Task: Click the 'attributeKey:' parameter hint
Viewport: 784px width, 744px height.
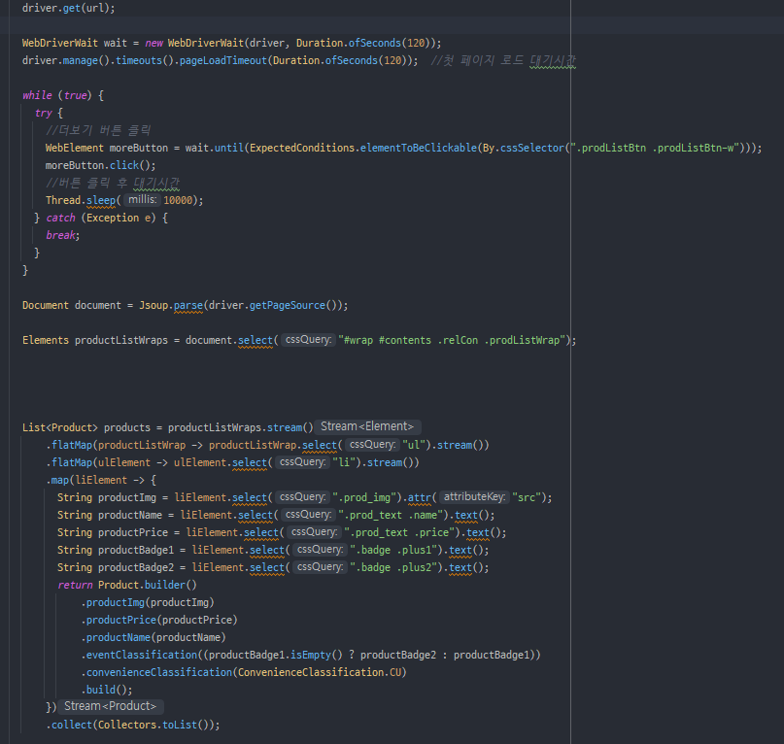Action: [474, 497]
